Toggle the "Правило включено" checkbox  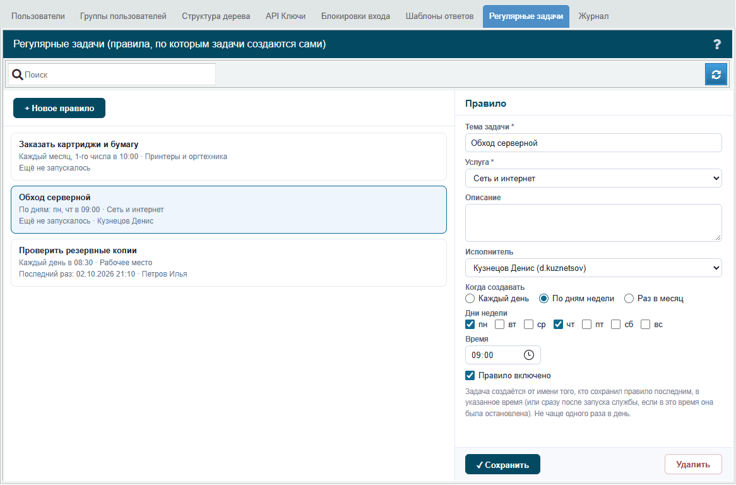470,376
